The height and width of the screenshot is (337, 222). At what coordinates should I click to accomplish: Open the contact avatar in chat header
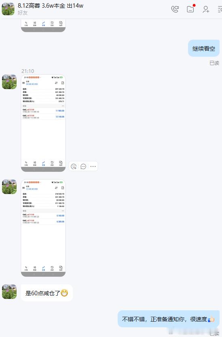[8, 9]
